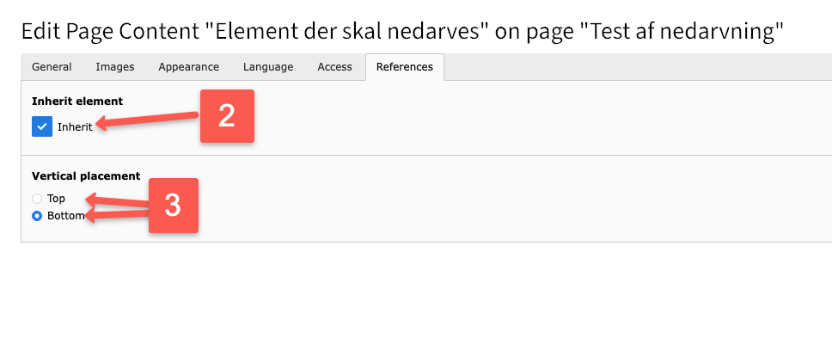Image resolution: width=832 pixels, height=363 pixels.
Task: Click the Vertical placement section heading
Action: click(86, 175)
